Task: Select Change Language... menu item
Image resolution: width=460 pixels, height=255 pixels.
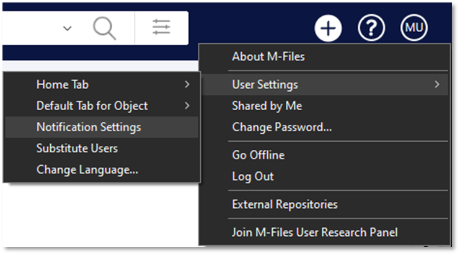Action: click(87, 170)
